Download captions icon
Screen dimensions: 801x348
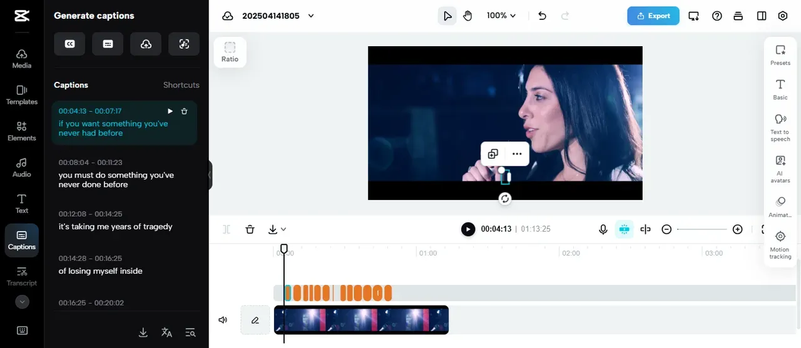pyautogui.click(x=143, y=332)
